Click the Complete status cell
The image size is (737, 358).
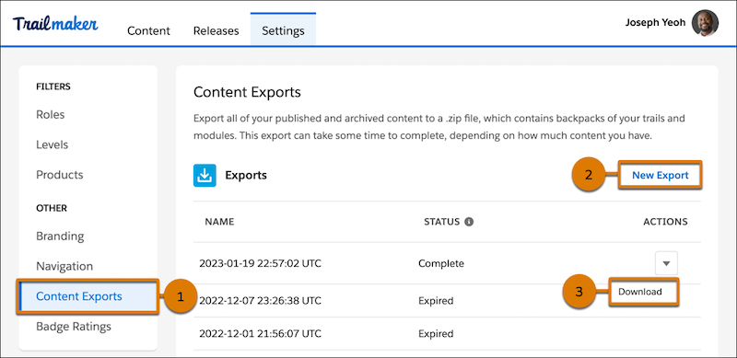point(441,263)
